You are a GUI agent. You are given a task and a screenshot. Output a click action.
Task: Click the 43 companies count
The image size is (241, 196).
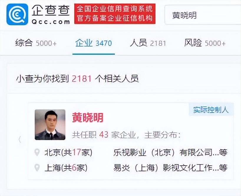104,135
